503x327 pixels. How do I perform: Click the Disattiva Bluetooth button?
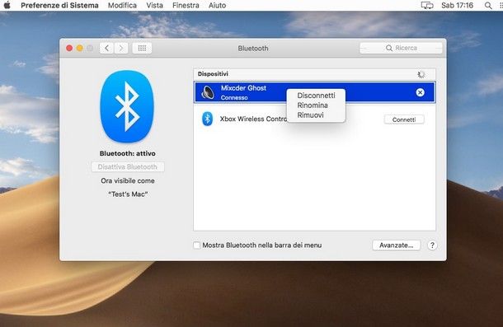pyautogui.click(x=128, y=166)
